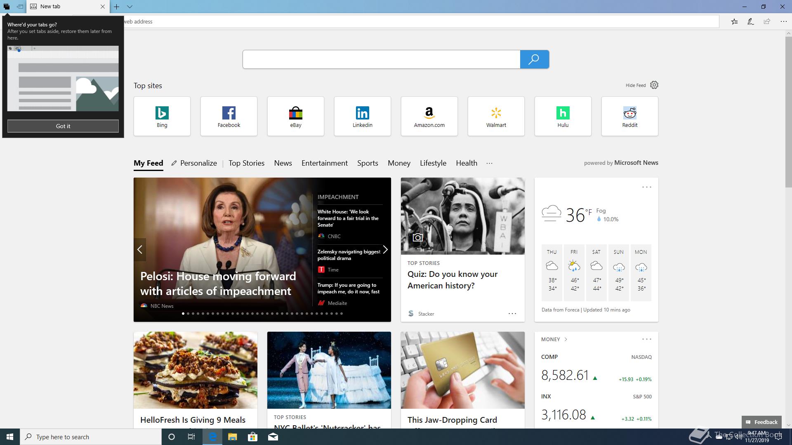Screen dimensions: 792x445
Task: Switch to the Entertainment tab
Action: pyautogui.click(x=325, y=163)
